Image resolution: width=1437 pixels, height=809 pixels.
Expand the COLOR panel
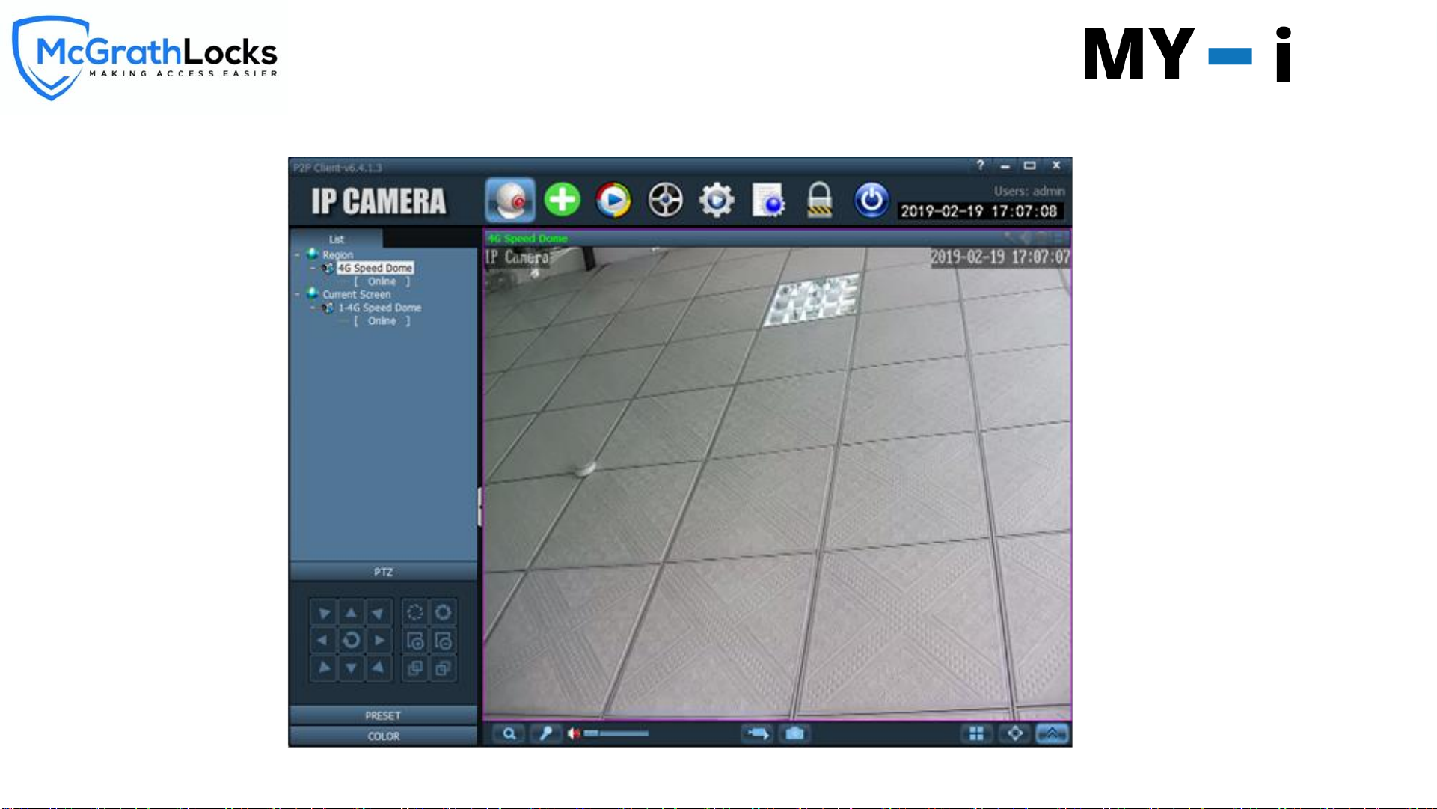(x=383, y=736)
